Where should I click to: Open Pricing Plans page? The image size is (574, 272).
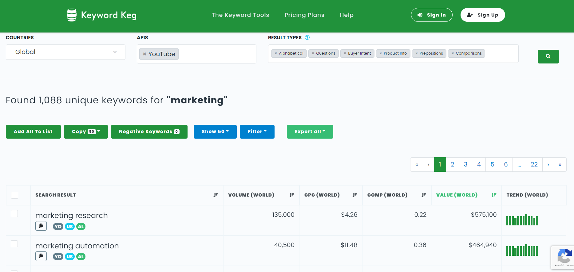click(304, 15)
